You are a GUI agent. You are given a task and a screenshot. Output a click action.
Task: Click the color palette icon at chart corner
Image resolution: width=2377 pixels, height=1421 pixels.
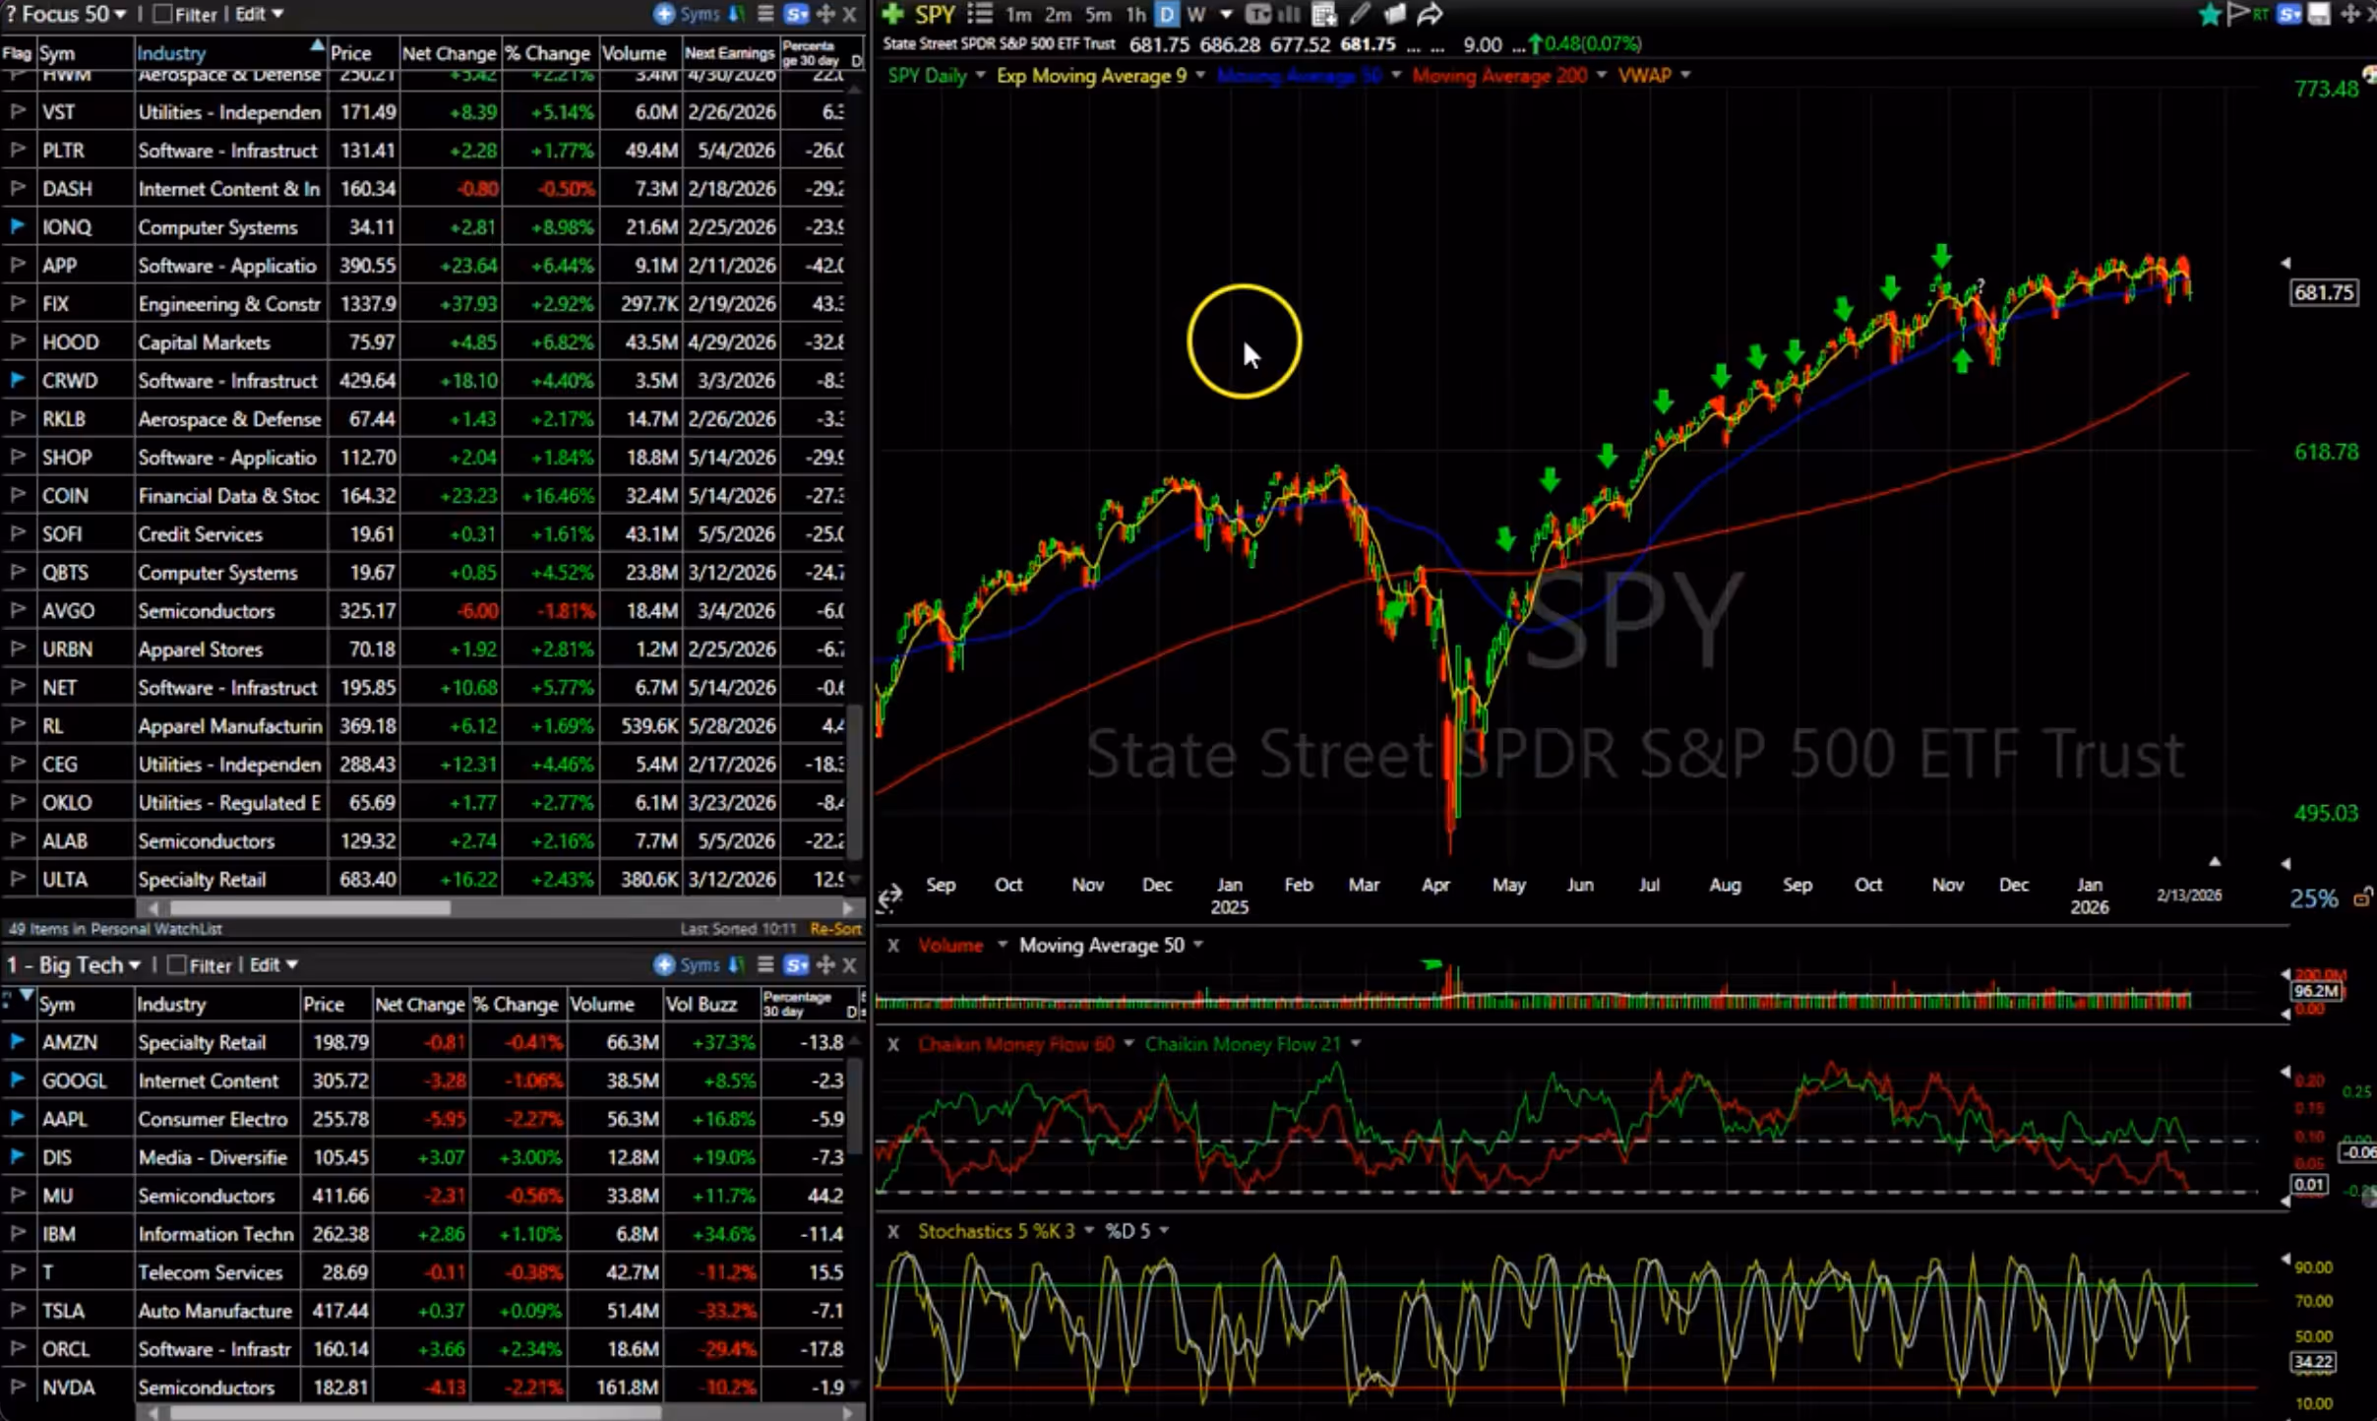tap(2369, 77)
